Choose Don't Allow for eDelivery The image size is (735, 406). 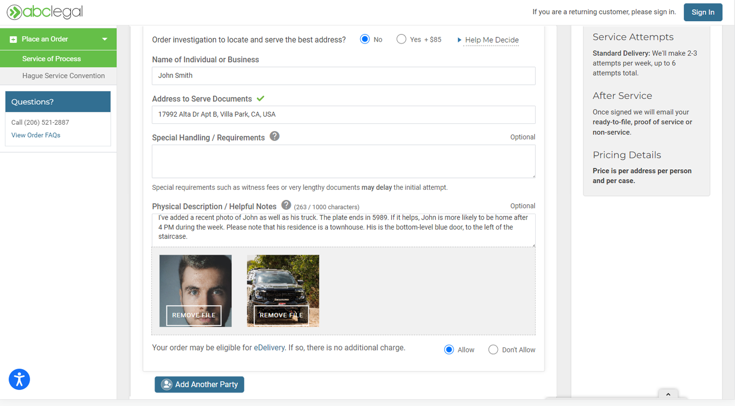pyautogui.click(x=493, y=350)
